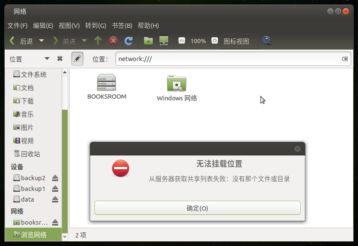This screenshot has width=358, height=246.
Task: Toggle the location edit pencil button
Action: click(77, 59)
